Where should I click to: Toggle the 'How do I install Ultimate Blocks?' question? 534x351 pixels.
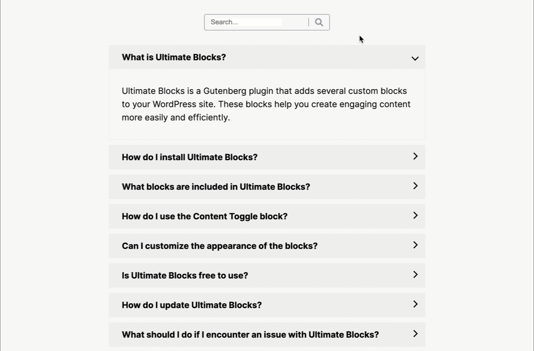(190, 157)
